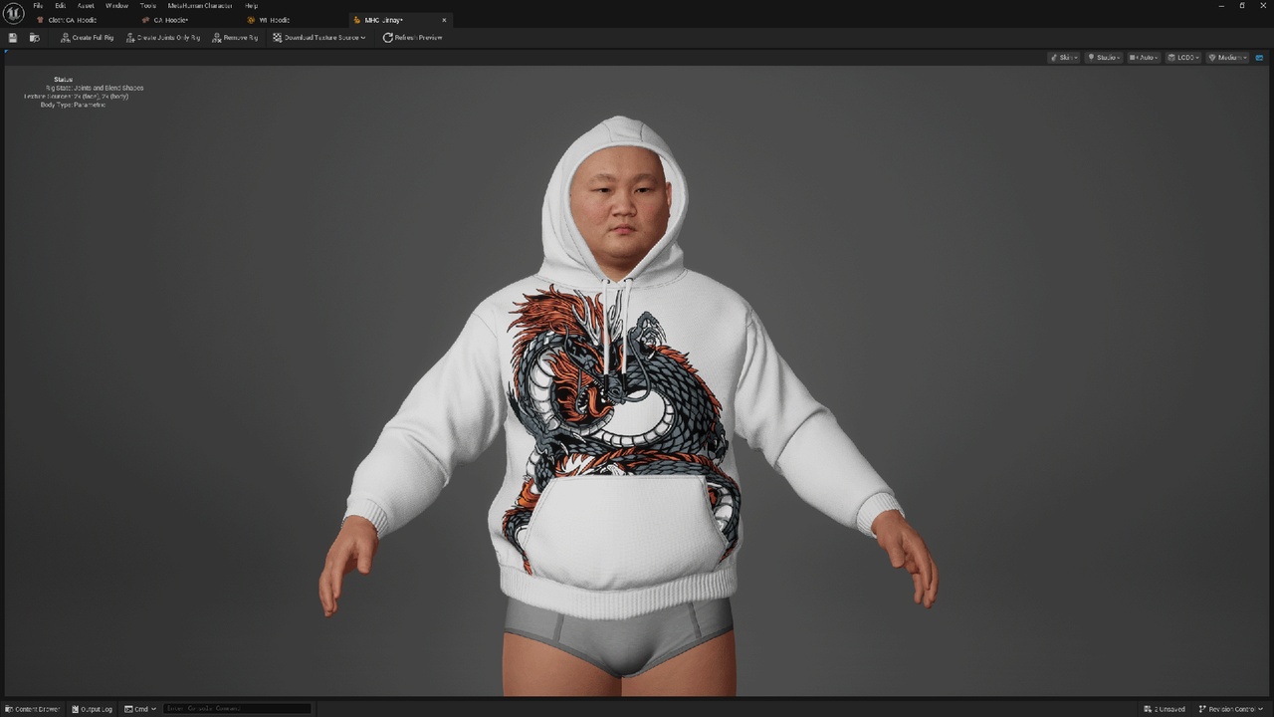Switch to the Cloth CA Hoodie tab
Viewport: 1274px width, 717px height.
point(73,20)
